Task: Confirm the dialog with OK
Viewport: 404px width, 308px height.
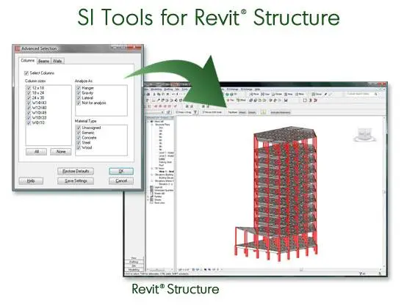Action: point(121,171)
